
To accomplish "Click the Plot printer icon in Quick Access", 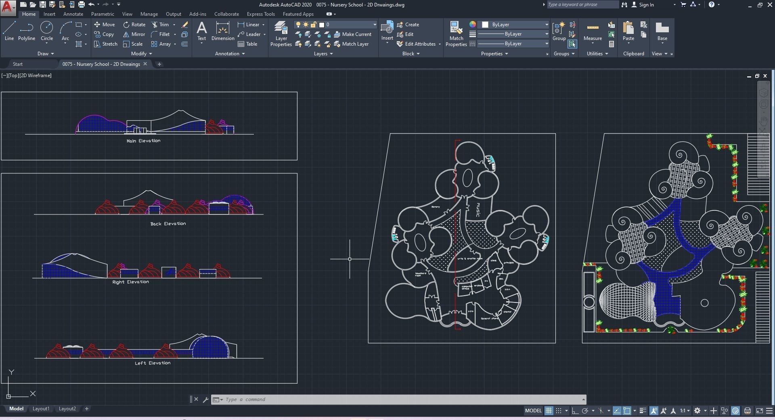I will click(x=81, y=4).
